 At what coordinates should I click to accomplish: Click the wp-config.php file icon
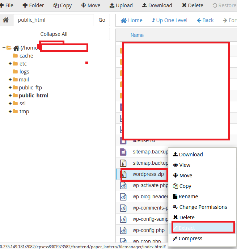coord(123,230)
